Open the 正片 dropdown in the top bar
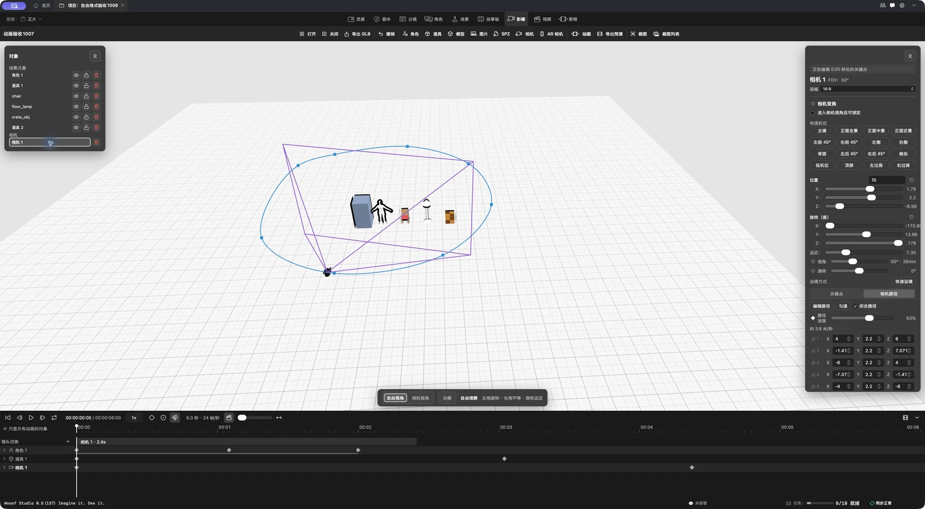 click(x=31, y=19)
